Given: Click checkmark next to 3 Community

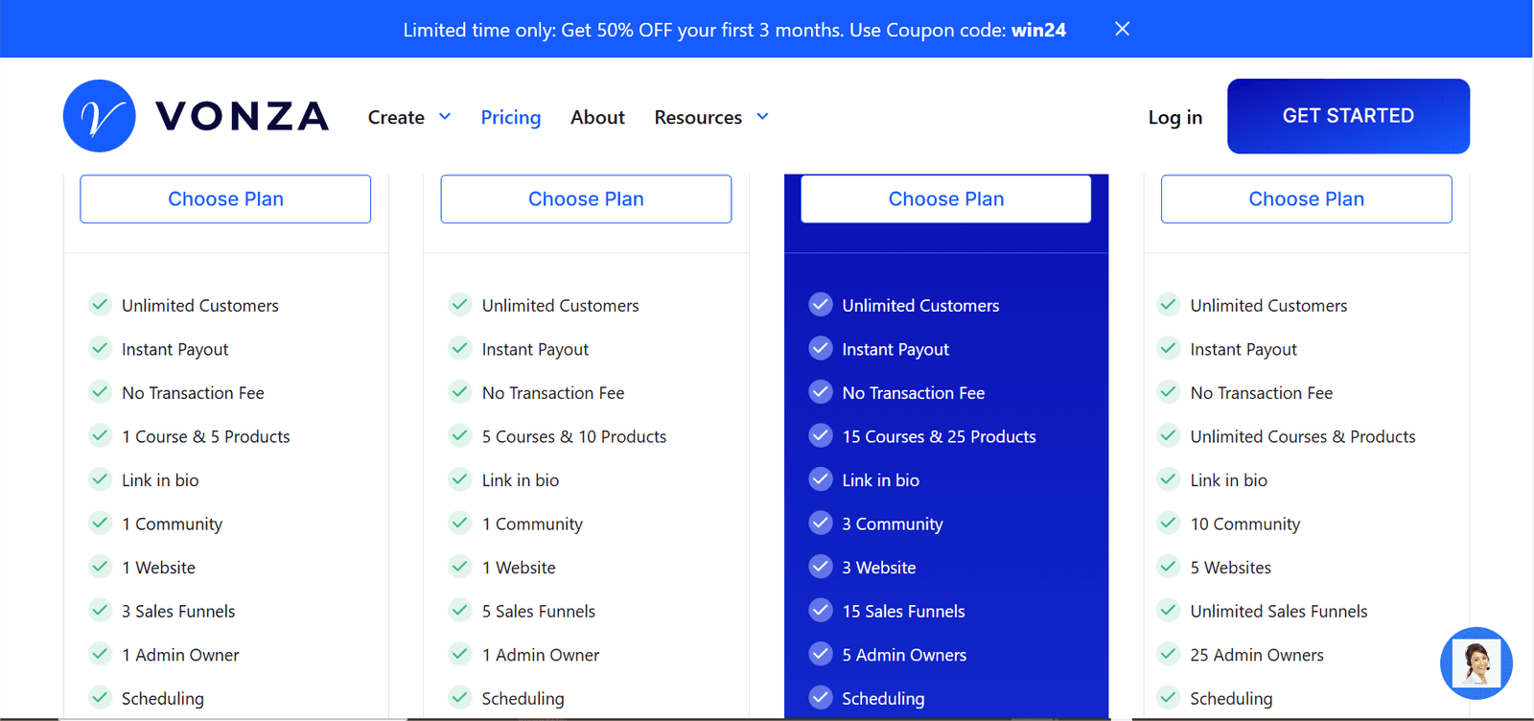Looking at the screenshot, I should (821, 523).
